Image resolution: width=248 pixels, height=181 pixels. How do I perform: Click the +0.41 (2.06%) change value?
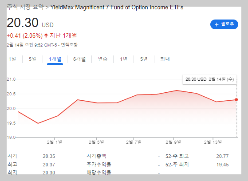pyautogui.click(x=24, y=35)
